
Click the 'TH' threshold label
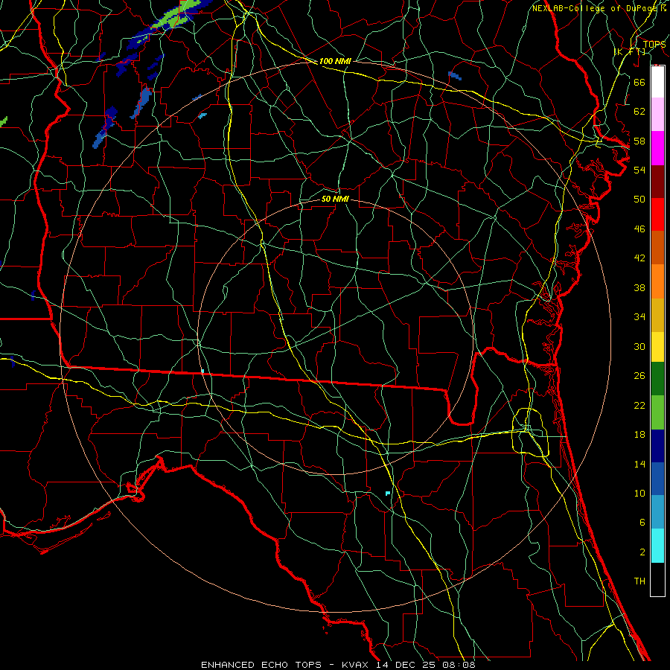639,581
